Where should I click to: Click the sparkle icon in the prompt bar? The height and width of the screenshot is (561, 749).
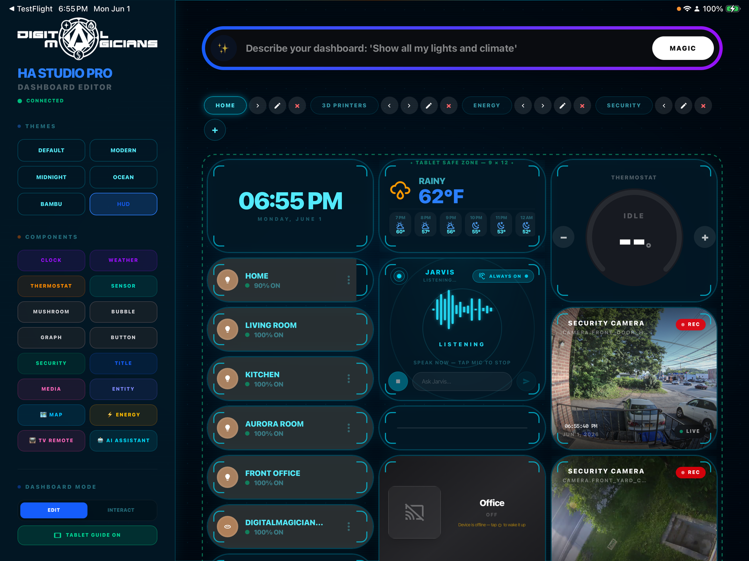(223, 48)
